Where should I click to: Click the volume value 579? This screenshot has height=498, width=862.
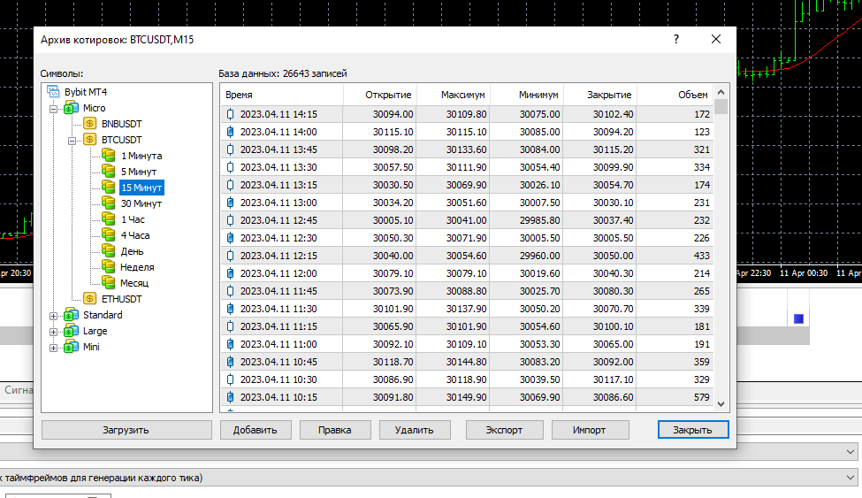coord(701,397)
